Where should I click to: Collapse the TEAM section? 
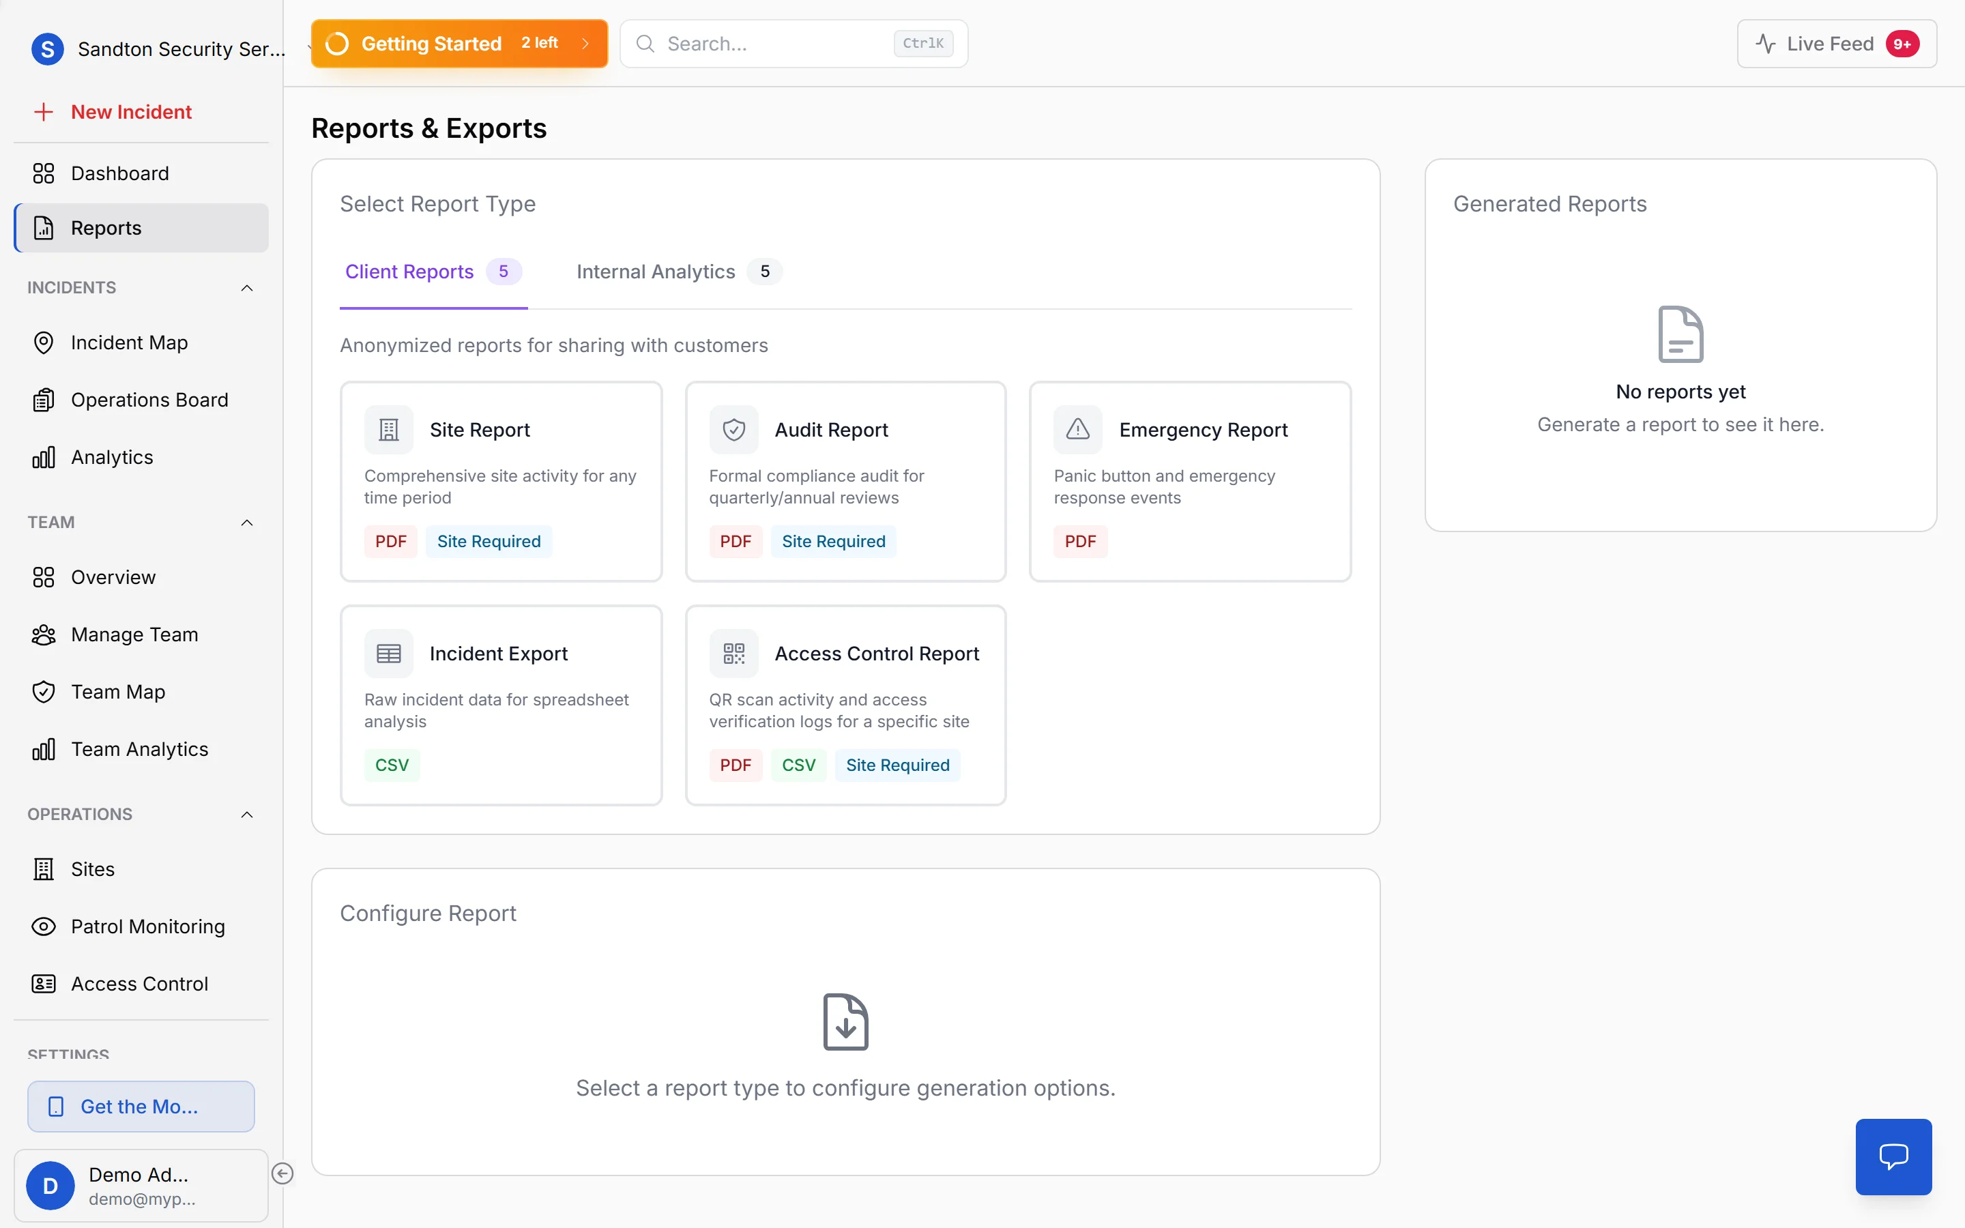(247, 522)
